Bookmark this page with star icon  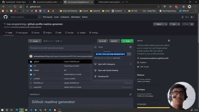click(x=158, y=7)
